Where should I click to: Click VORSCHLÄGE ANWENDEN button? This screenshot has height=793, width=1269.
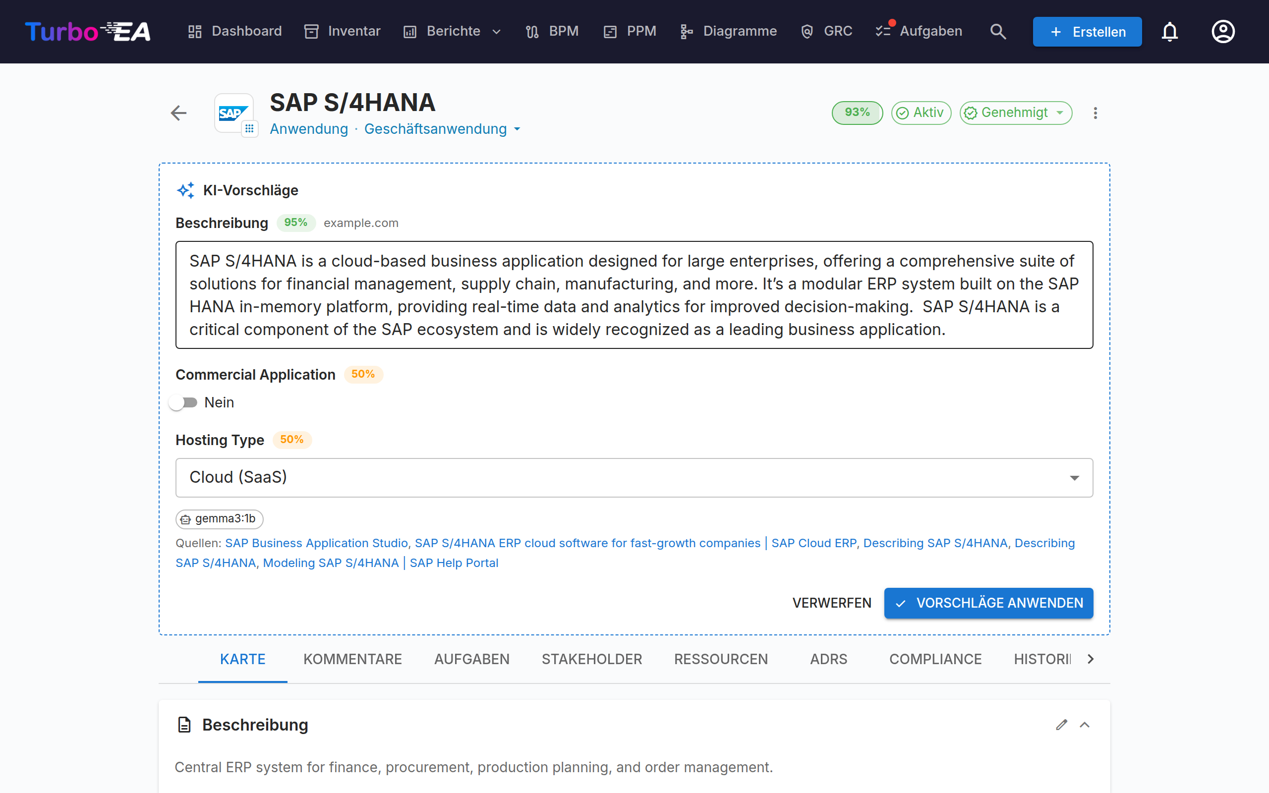(988, 603)
